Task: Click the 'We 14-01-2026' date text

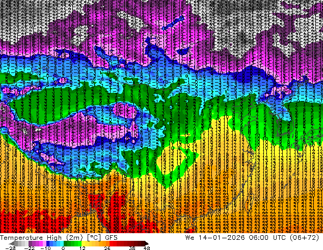Action: pos(215,238)
